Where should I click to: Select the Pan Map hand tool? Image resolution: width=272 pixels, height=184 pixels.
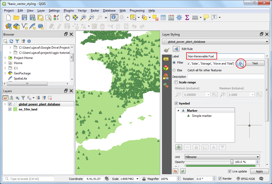[x=67, y=17]
